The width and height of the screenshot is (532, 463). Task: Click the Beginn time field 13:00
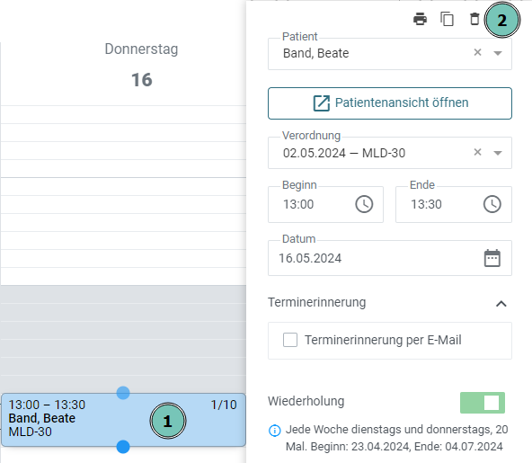[x=325, y=204]
